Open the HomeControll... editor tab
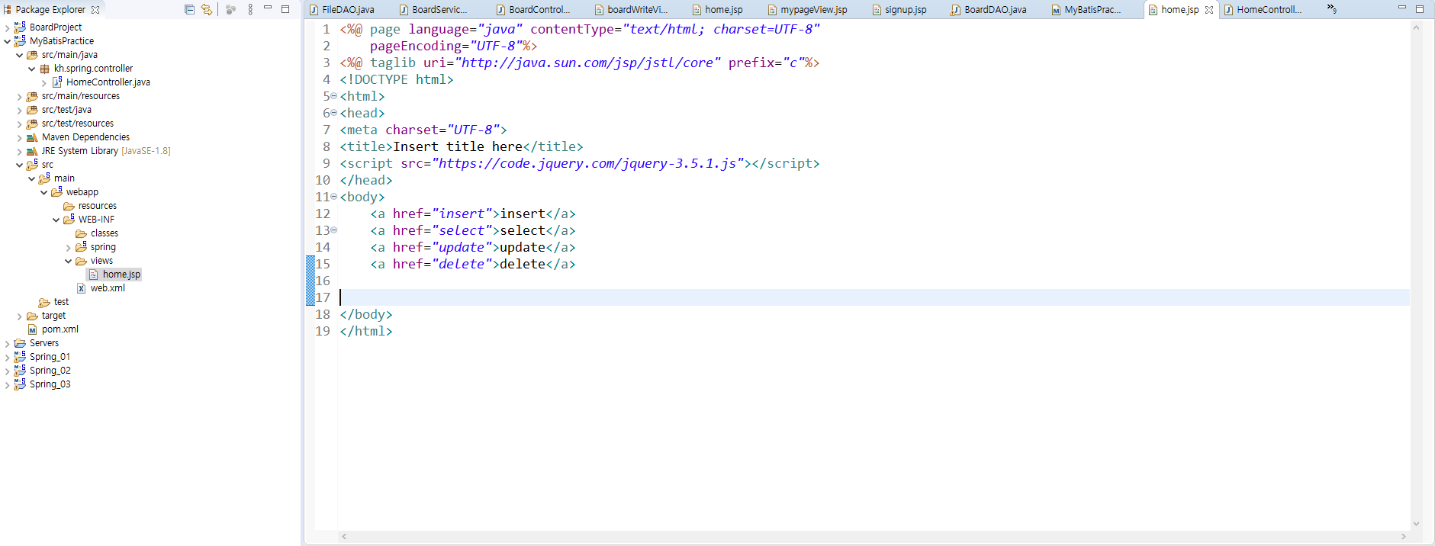The image size is (1435, 546). point(1263,10)
